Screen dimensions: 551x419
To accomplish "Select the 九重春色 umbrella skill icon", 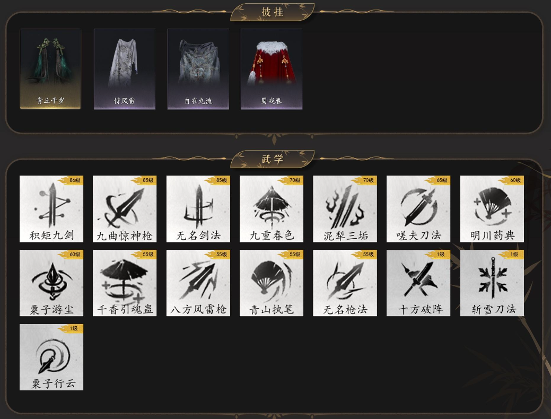I will click(x=272, y=209).
